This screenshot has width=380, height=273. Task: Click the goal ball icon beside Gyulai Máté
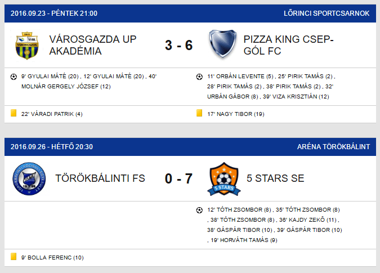[x=14, y=77]
